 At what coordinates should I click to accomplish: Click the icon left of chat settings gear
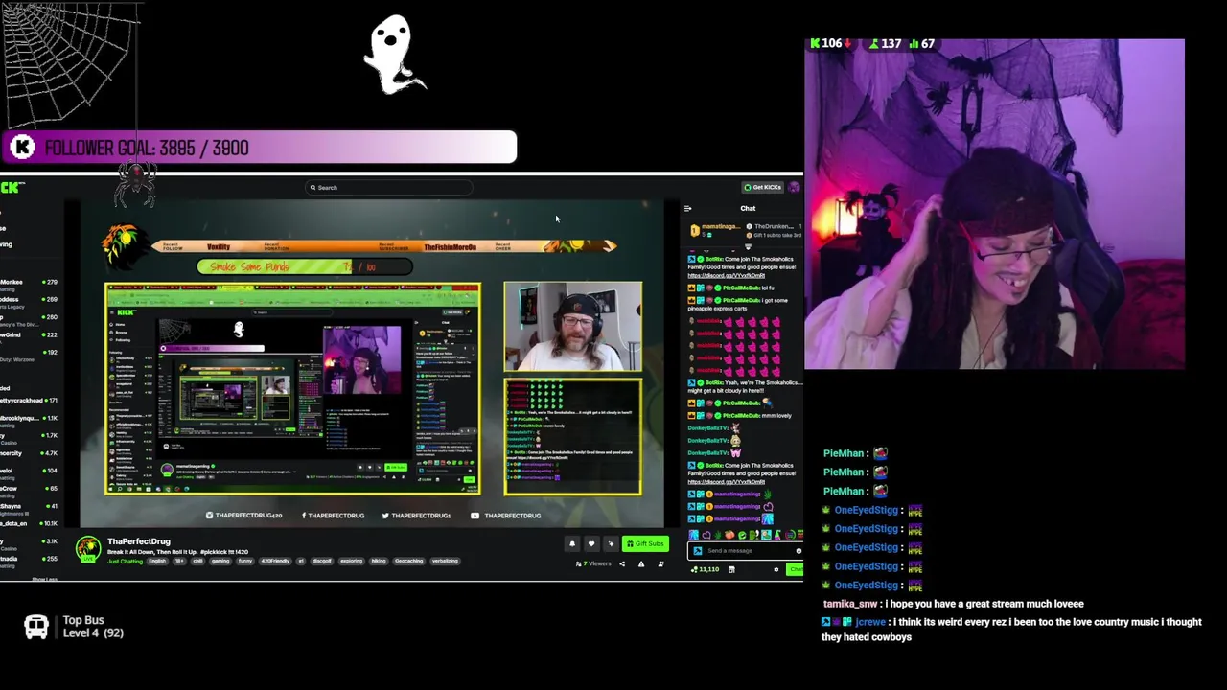click(731, 569)
